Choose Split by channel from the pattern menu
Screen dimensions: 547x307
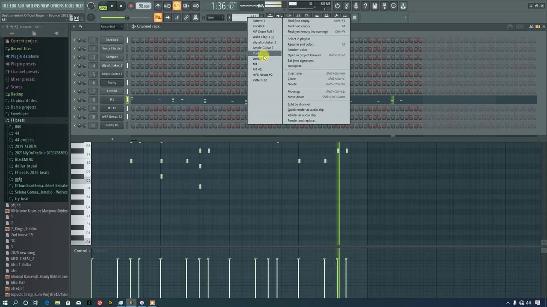299,104
